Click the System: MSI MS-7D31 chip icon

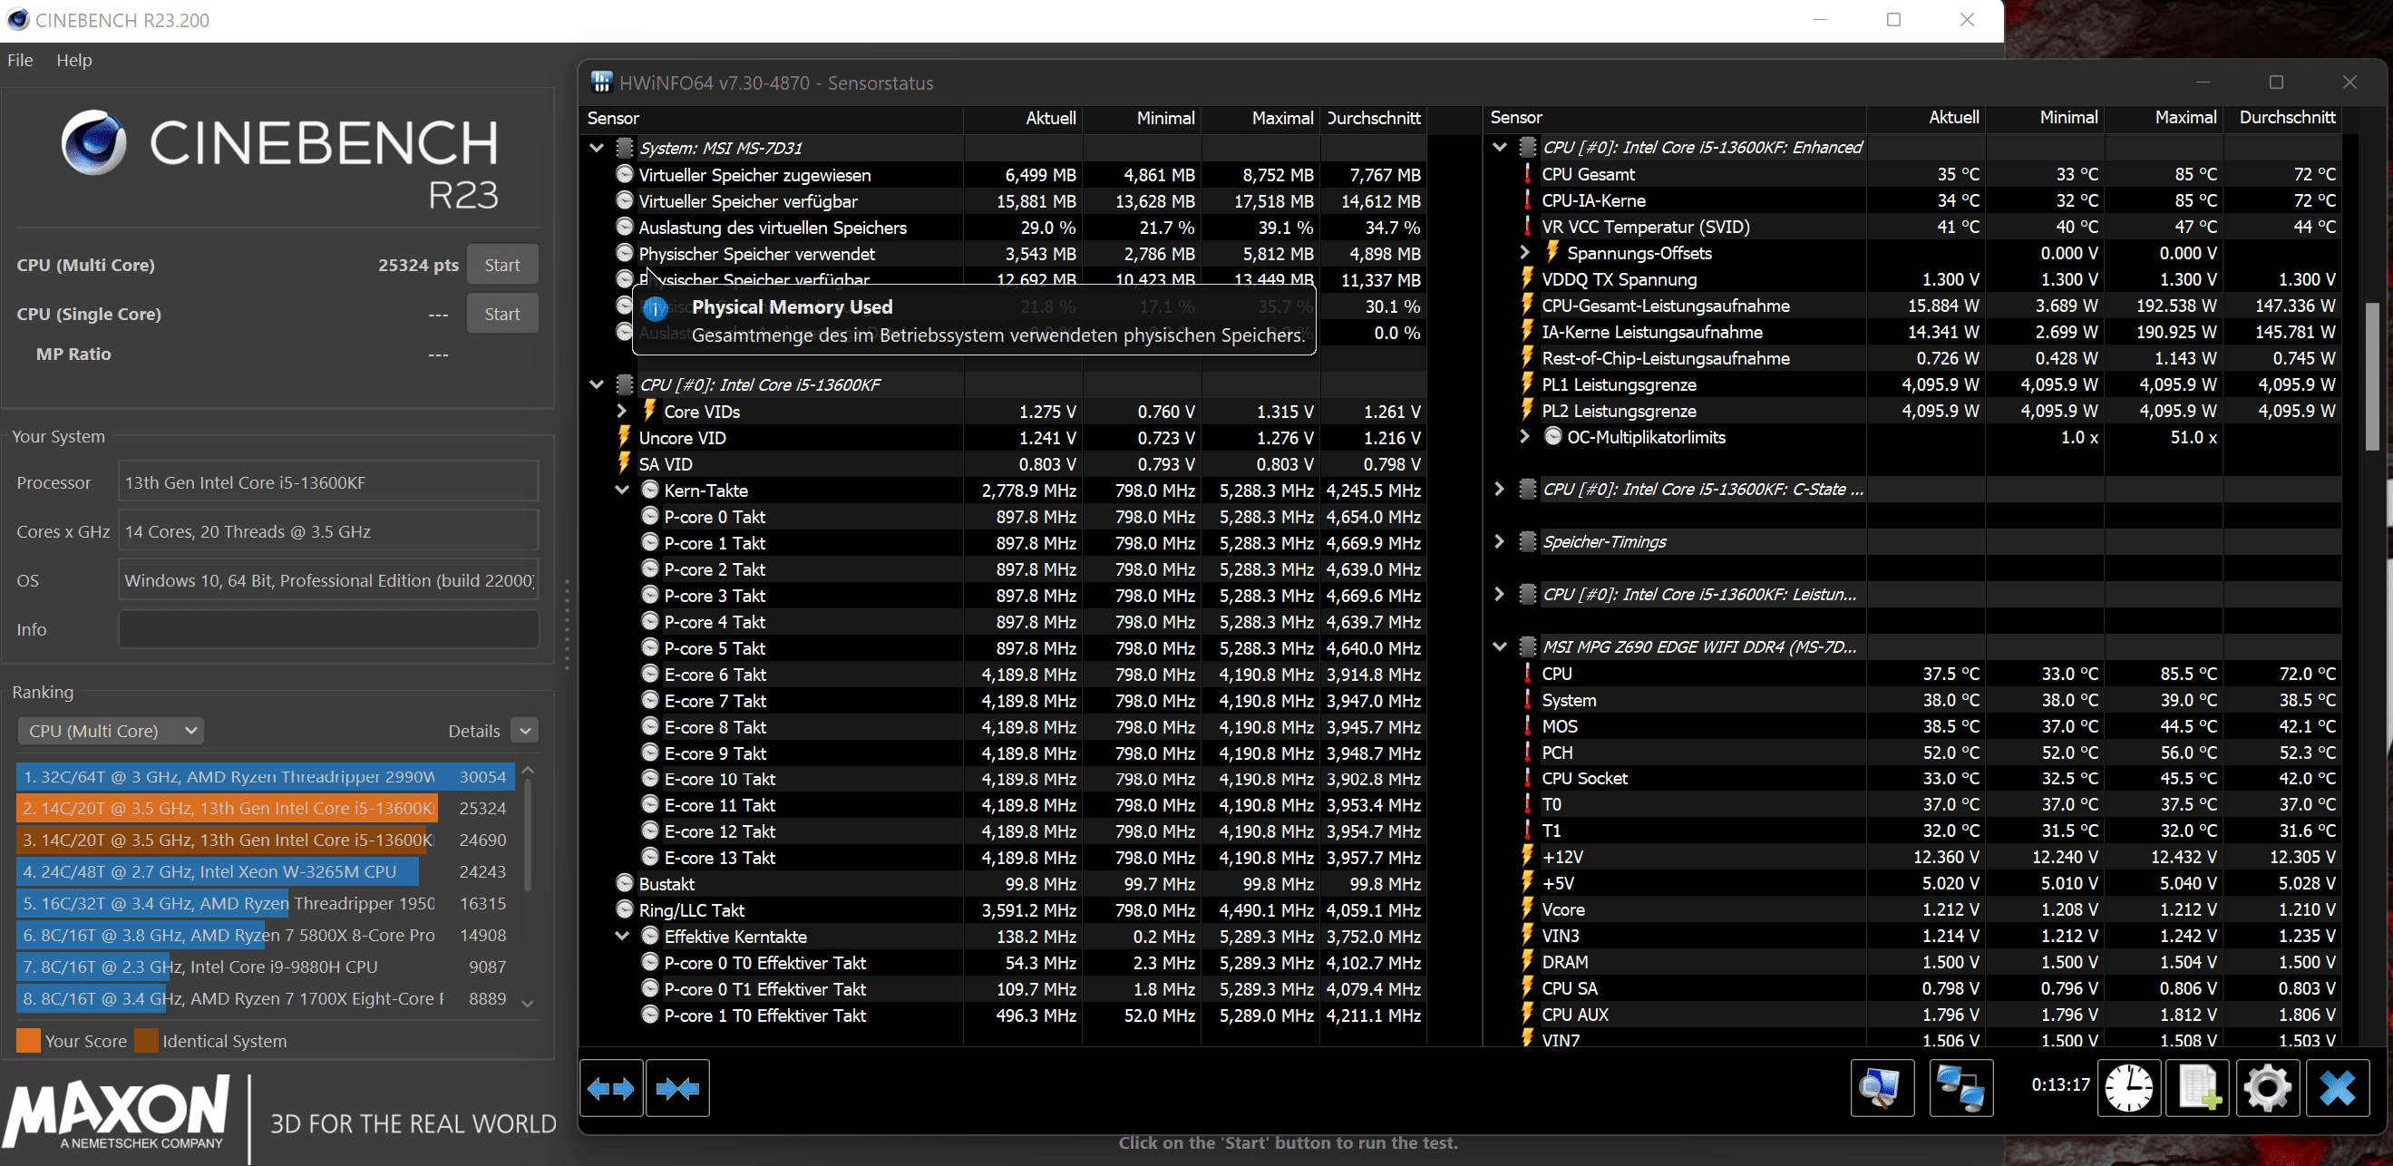pos(625,148)
